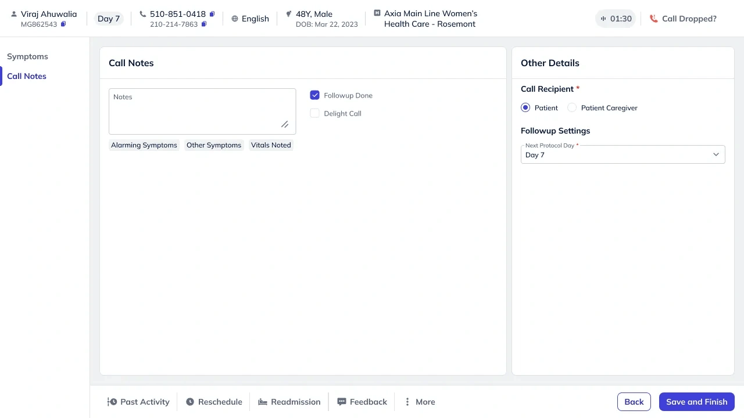Click the call timer audio icon
Screen dimensions: 744x418
click(604, 19)
